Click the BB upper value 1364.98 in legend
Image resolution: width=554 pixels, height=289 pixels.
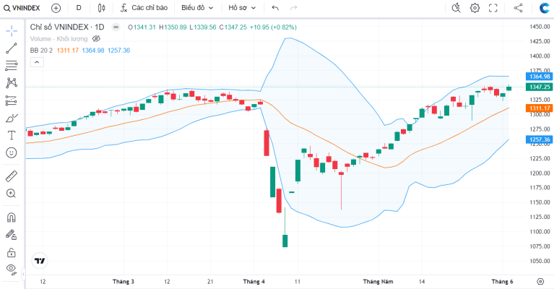pos(93,51)
